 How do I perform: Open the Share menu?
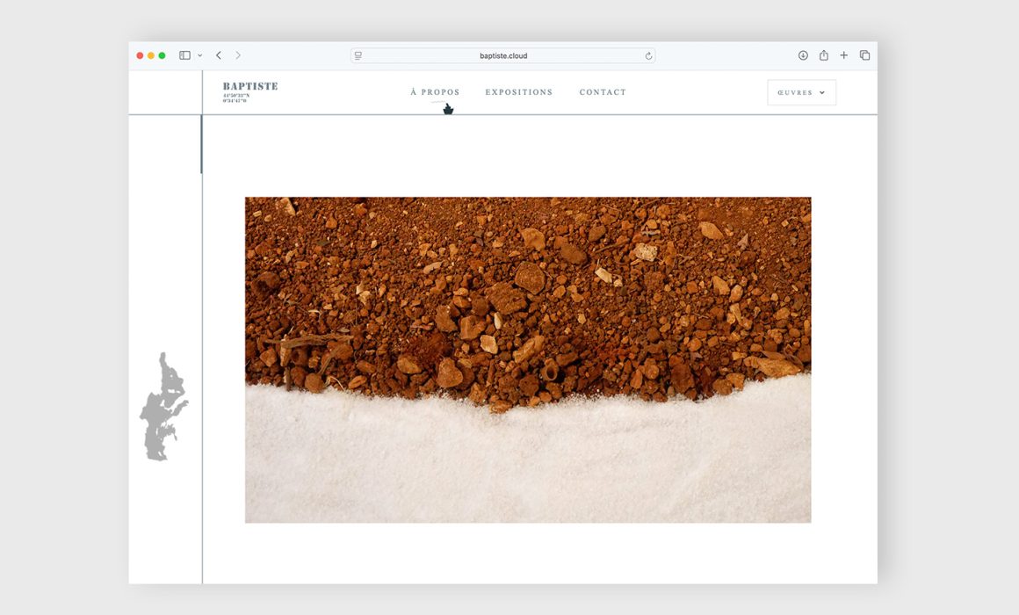coord(824,55)
